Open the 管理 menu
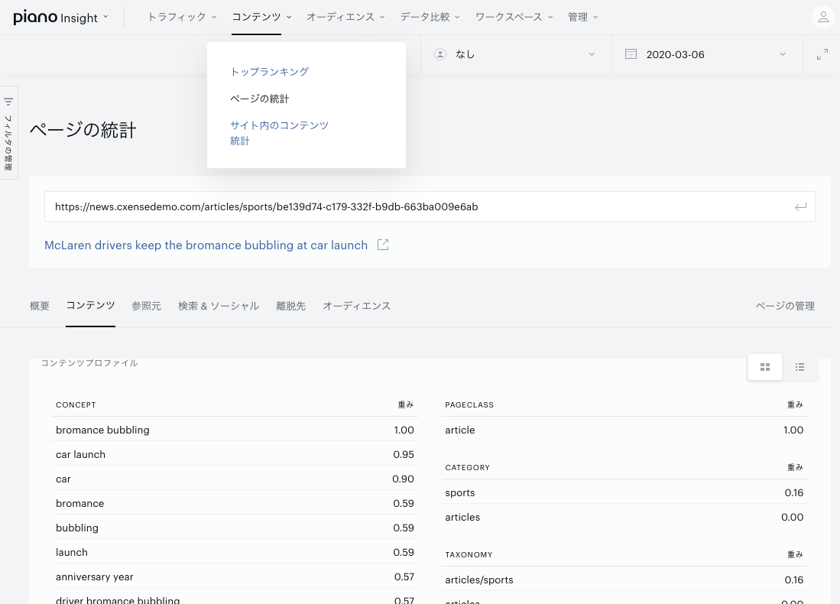This screenshot has width=840, height=604. 583,17
